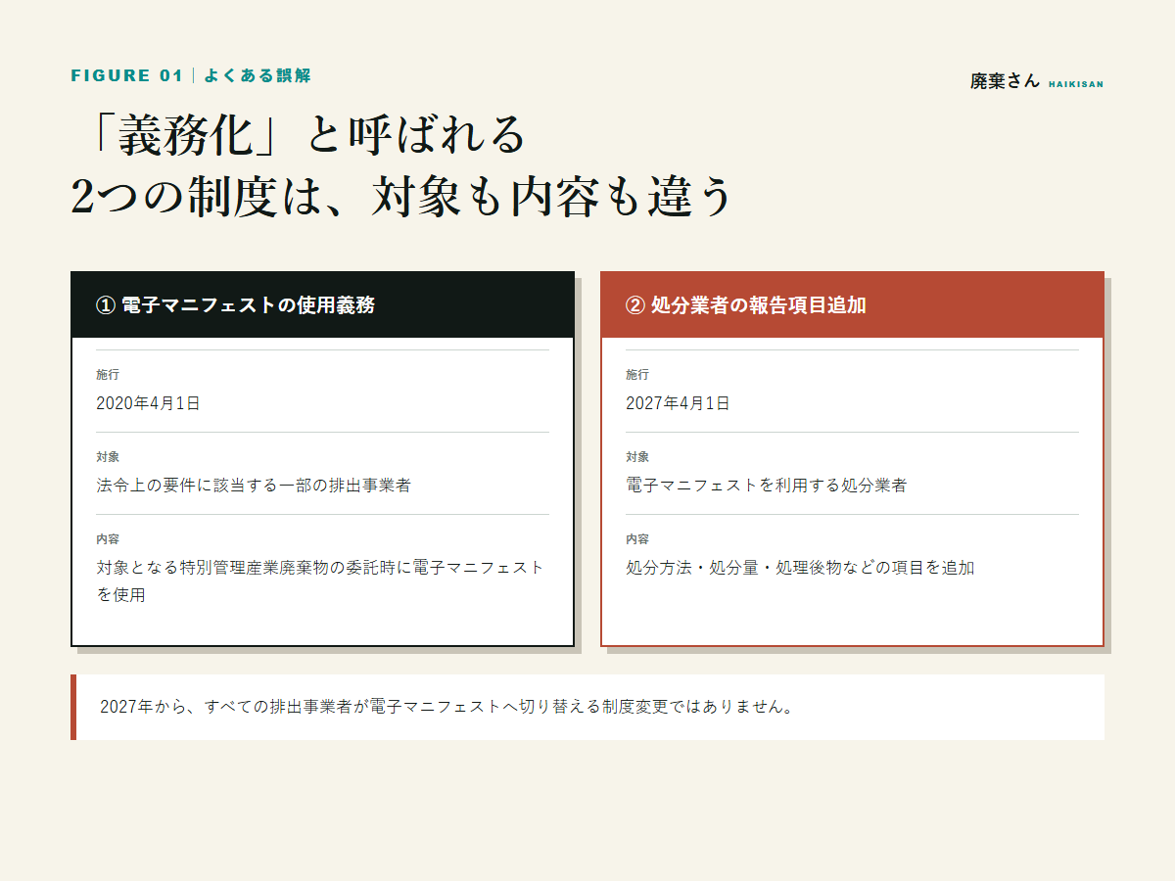Click text 対象となる特別管理産業廃棄物の委託時に電子マニフェストを使用

pyautogui.click(x=320, y=580)
